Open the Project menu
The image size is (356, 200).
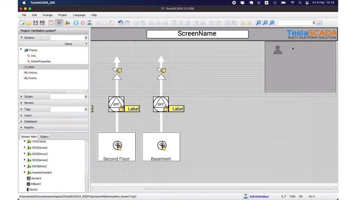62,15
